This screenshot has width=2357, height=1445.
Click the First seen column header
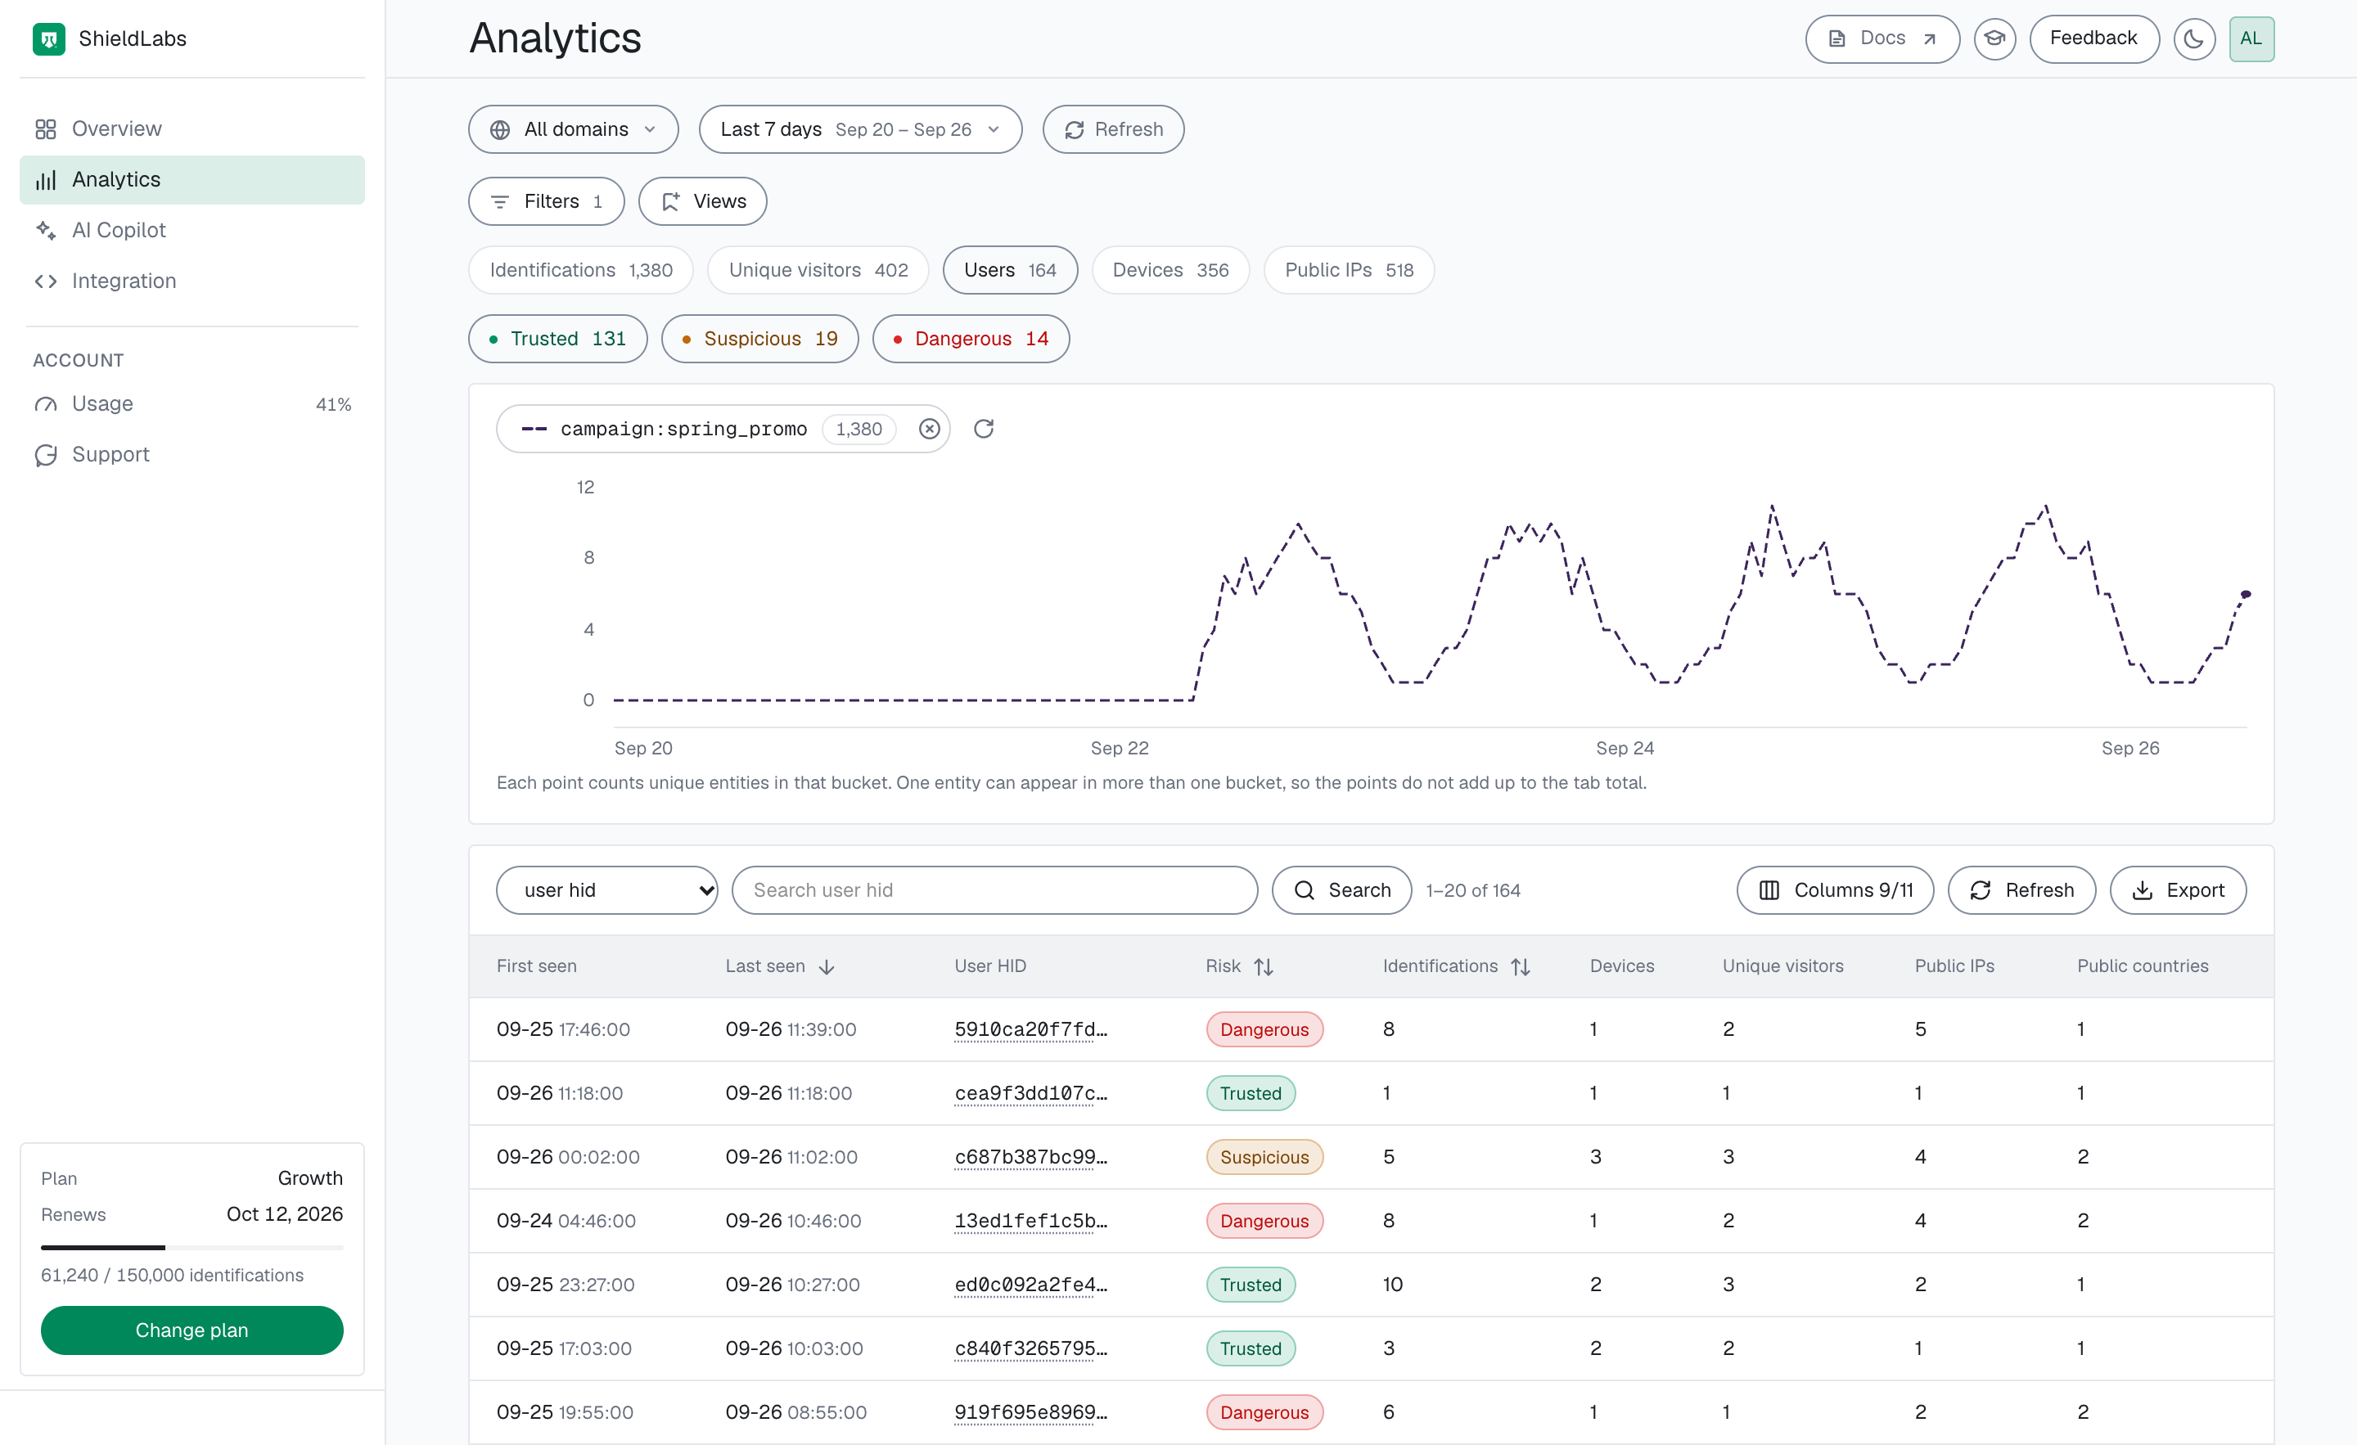(537, 967)
